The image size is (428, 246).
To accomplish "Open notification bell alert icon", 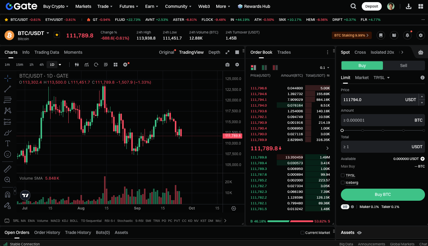I will (407, 35).
